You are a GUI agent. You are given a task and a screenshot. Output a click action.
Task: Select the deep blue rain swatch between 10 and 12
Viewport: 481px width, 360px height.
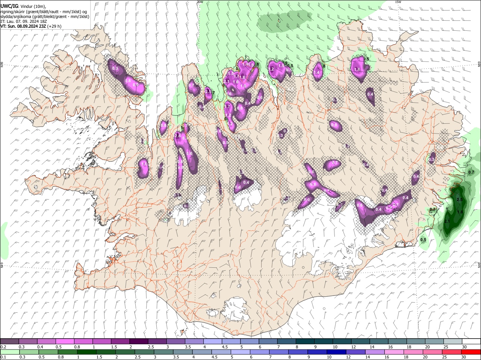pyautogui.click(x=336, y=352)
